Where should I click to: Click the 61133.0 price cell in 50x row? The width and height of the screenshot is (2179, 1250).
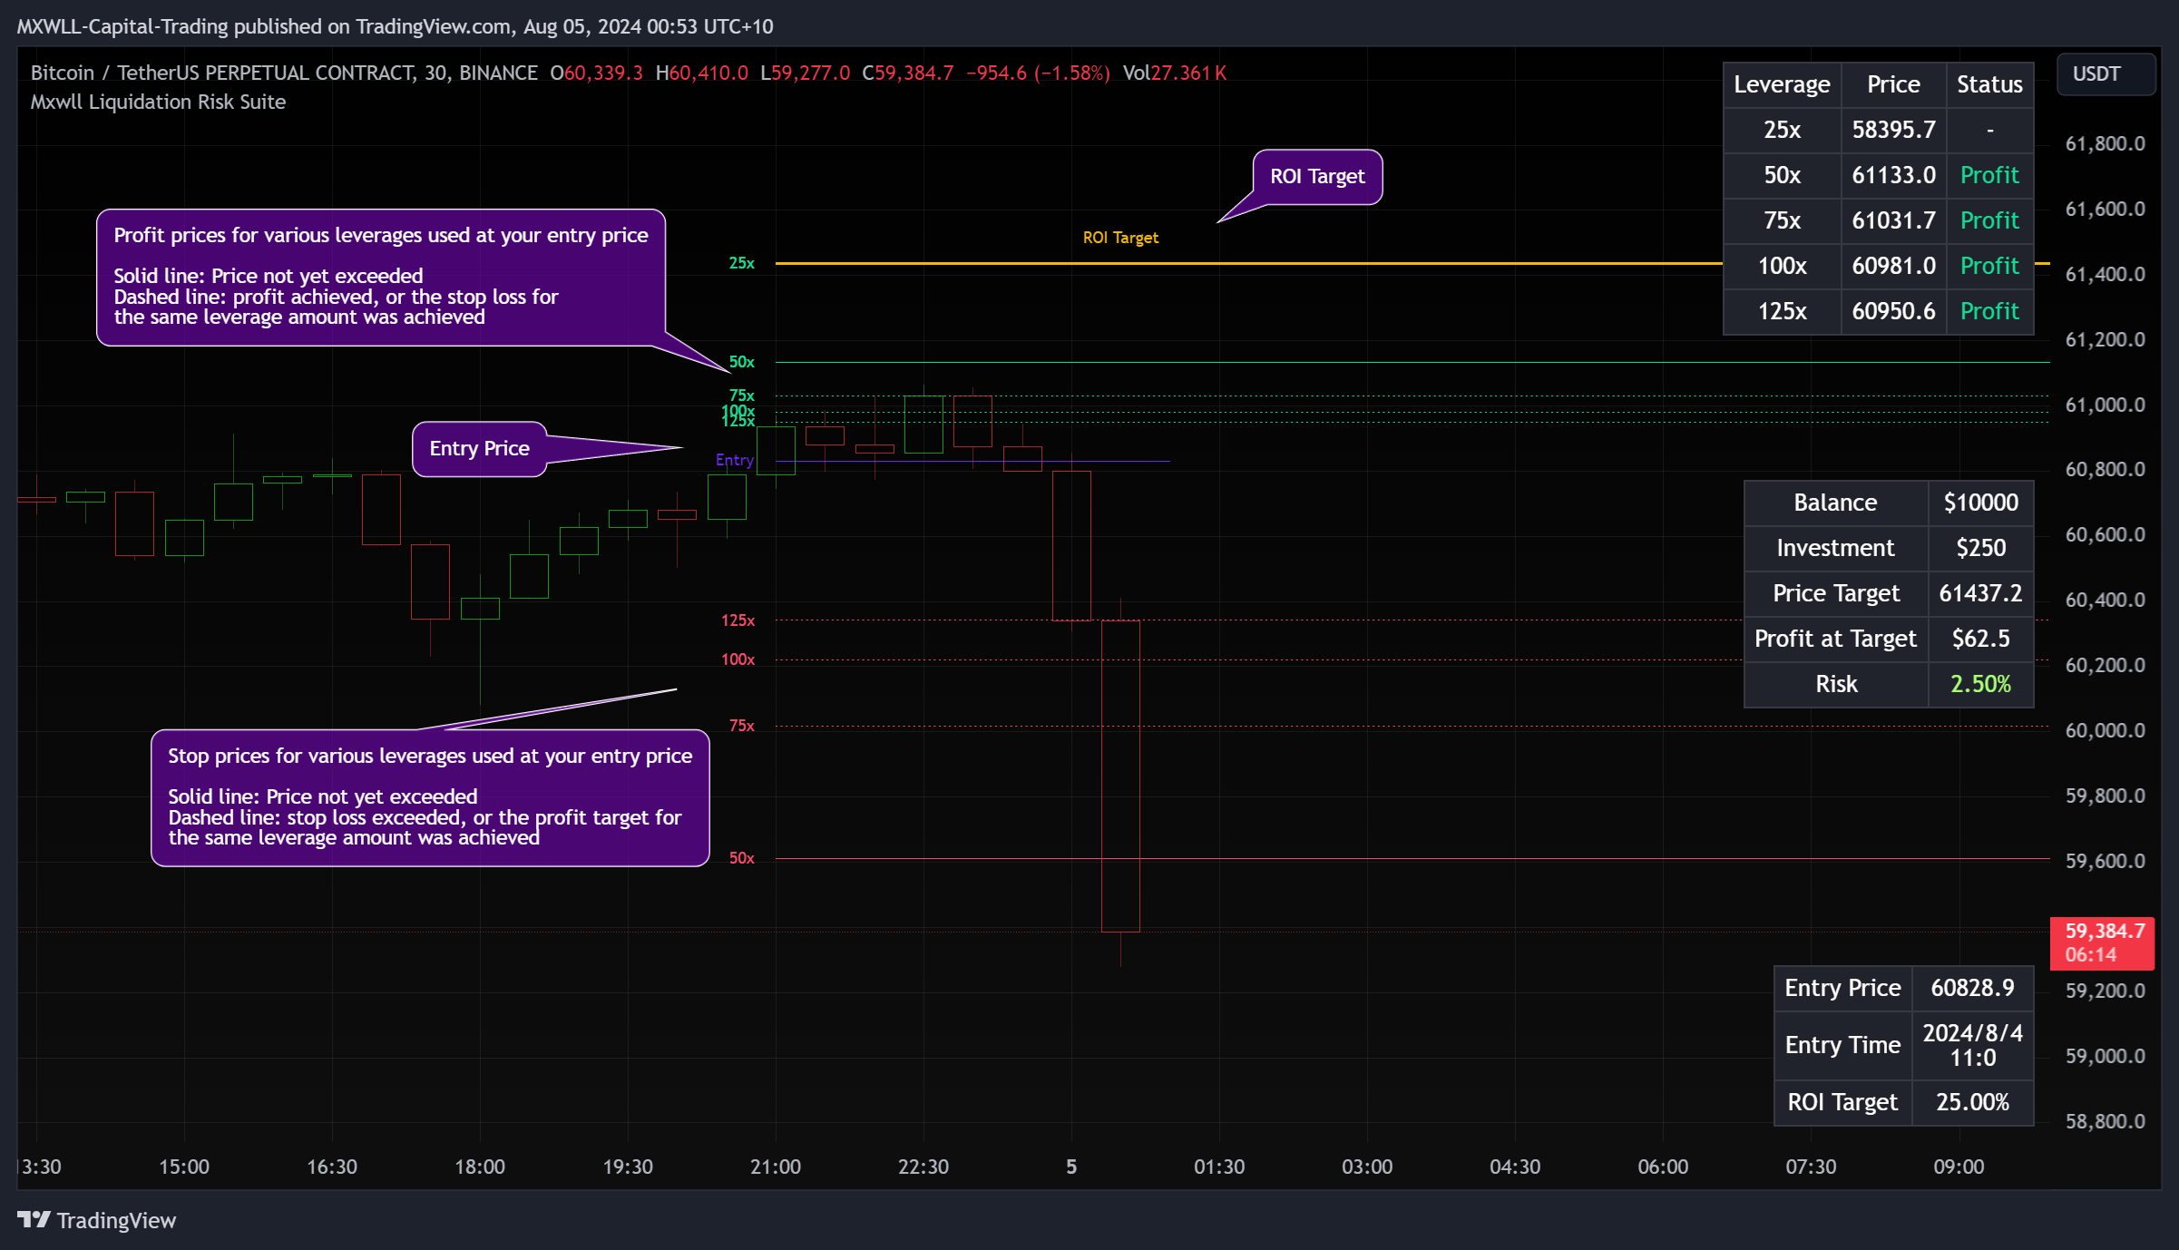tap(1893, 175)
